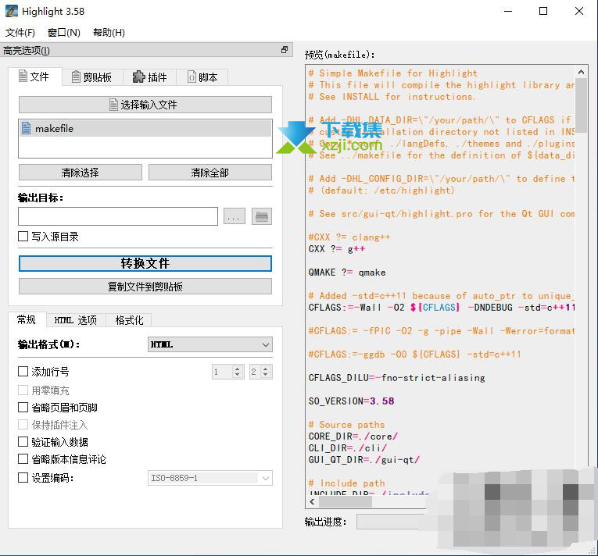Screen dimensions: 598x556
Task: Increase the line number width stepper
Action: [266, 368]
